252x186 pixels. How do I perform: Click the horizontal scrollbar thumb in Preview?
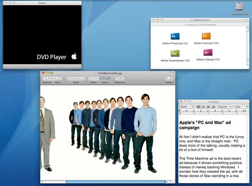116,182
